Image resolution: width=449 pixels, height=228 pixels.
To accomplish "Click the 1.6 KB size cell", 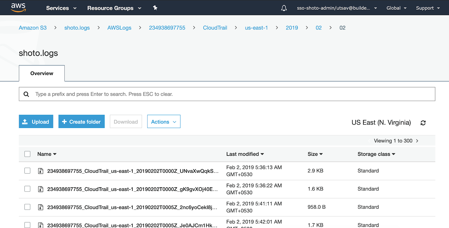I will 315,189.
